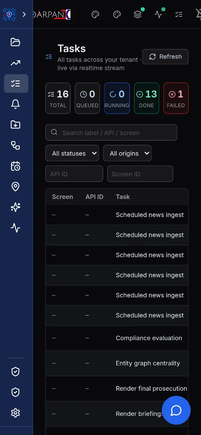Open the folder download icon in sidebar
This screenshot has width=201, height=435.
[x=15, y=125]
